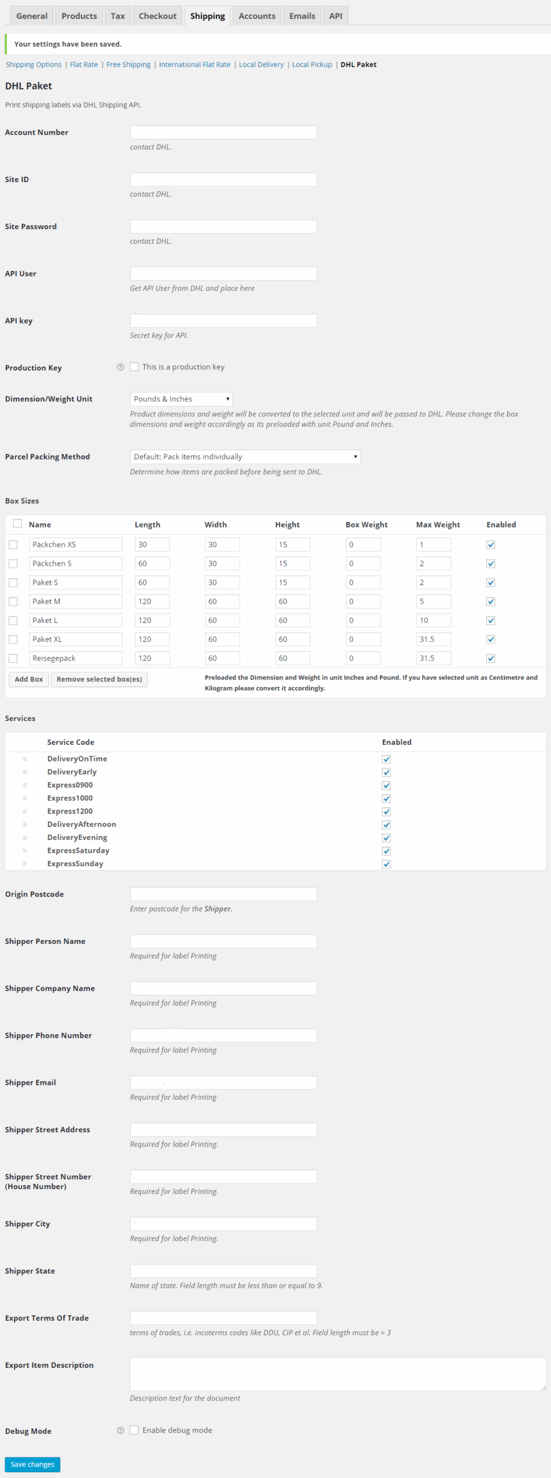Disable the DeliveryEvening service checkbox
551x1478 pixels.
[x=386, y=838]
